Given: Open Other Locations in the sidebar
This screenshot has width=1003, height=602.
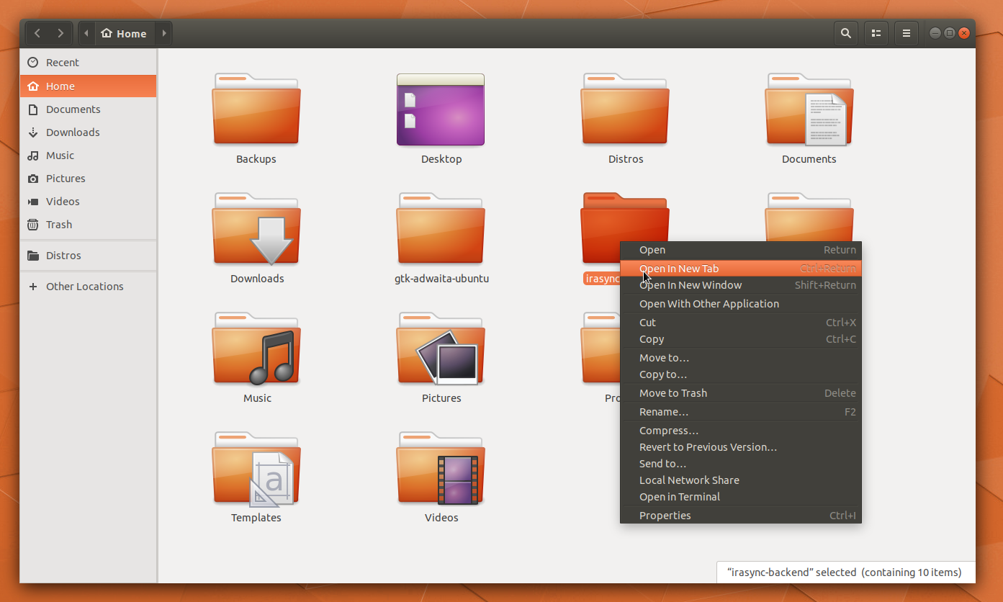Looking at the screenshot, I should point(84,287).
